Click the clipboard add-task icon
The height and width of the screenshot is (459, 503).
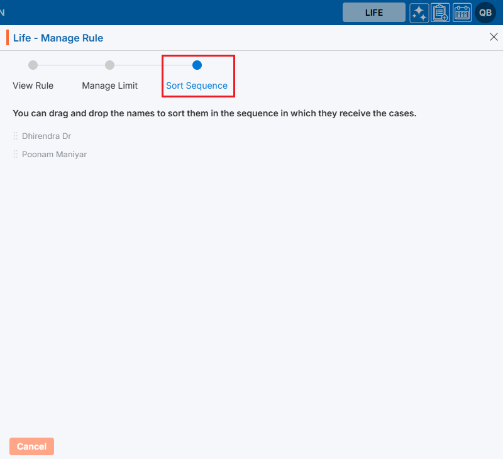coord(440,13)
